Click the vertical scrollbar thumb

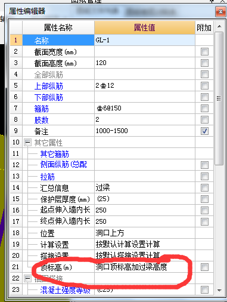click(219, 98)
